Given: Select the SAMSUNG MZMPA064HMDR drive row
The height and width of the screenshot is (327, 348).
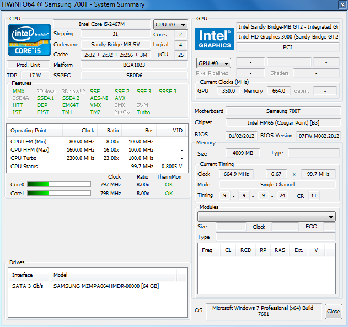Looking at the screenshot, I should [x=97, y=286].
